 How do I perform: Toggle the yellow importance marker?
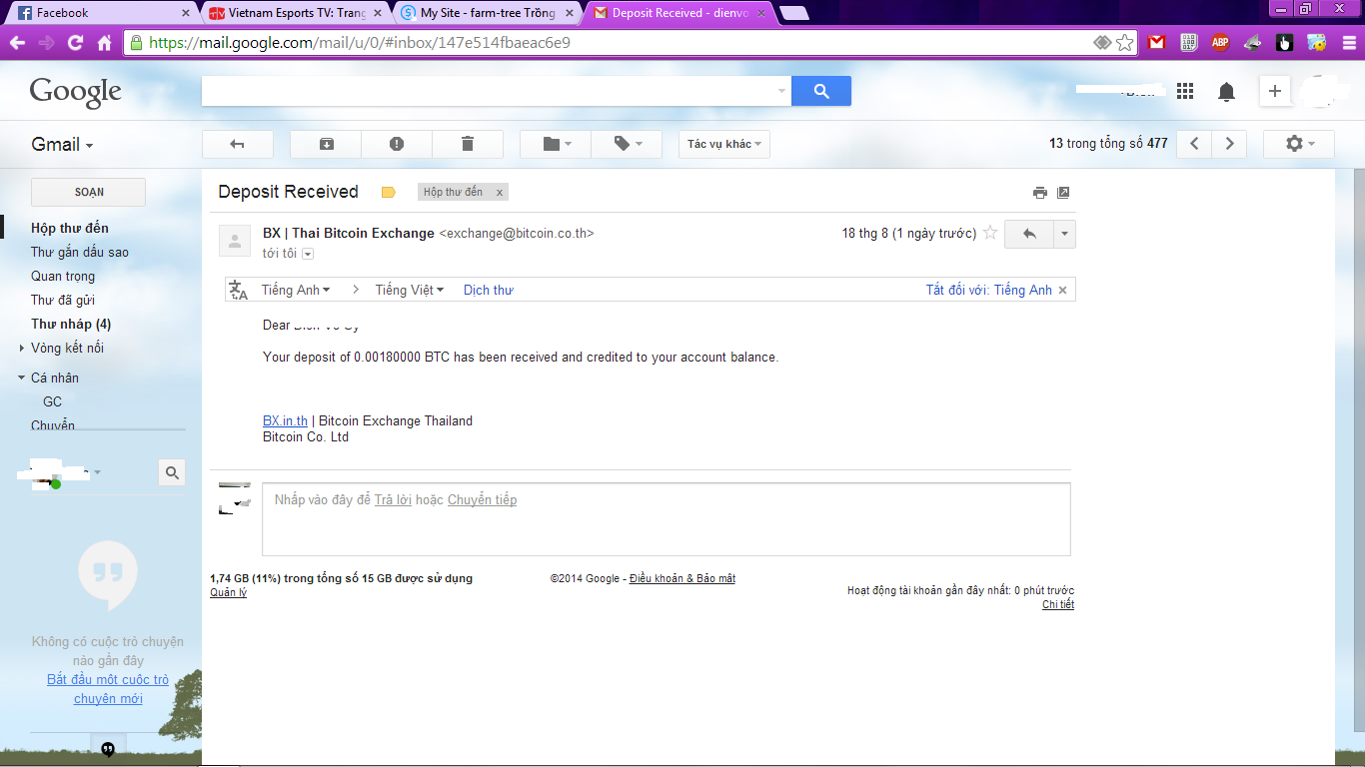tap(389, 193)
